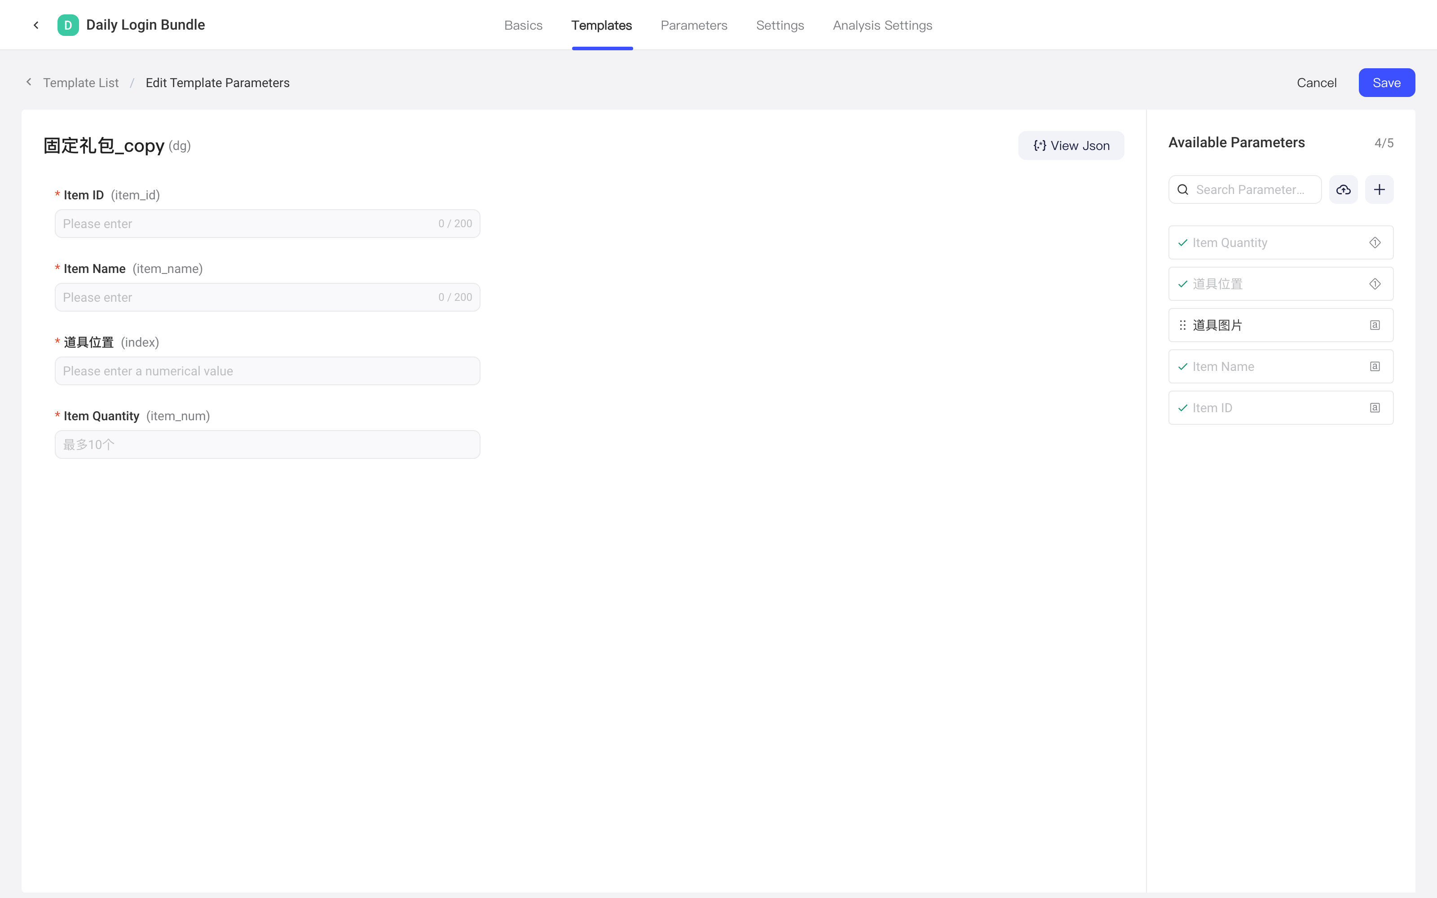Click checkmark on Item Name parameter
The height and width of the screenshot is (898, 1437).
tap(1183, 366)
